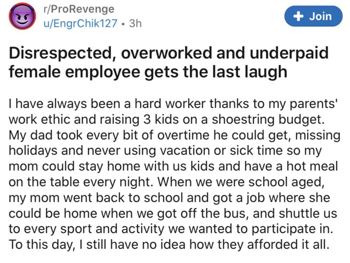Click the word "underpaid" in the title
Viewport: 350px width, 263px height.
[289, 53]
